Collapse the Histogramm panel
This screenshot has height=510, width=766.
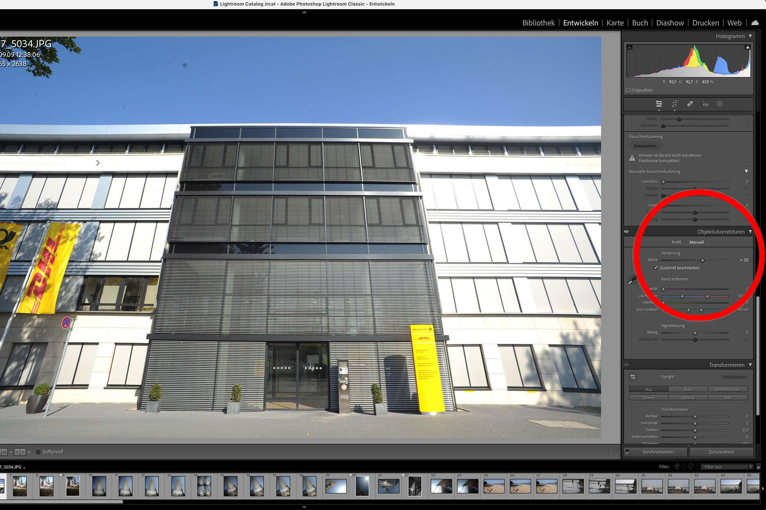750,36
